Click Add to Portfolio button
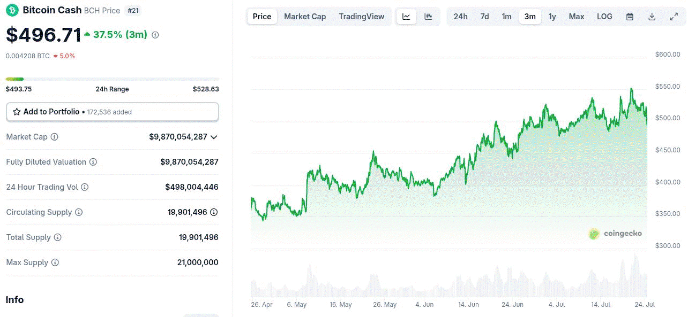 (113, 112)
